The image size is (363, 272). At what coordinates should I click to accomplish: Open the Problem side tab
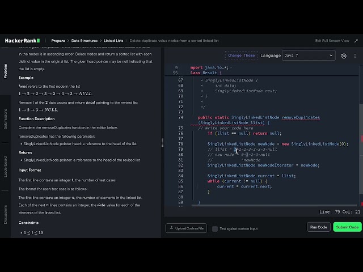pyautogui.click(x=5, y=71)
